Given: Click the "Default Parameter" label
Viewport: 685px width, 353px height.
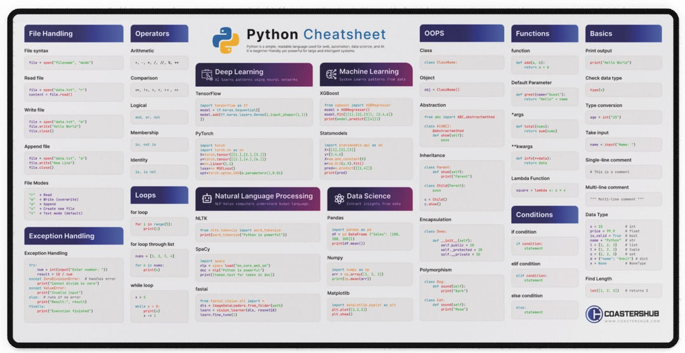Looking at the screenshot, I should point(532,82).
